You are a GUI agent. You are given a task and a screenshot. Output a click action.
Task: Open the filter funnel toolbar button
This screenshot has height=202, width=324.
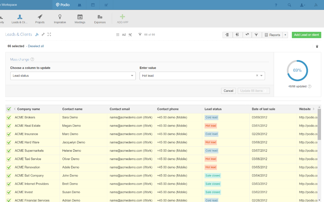coord(256,35)
